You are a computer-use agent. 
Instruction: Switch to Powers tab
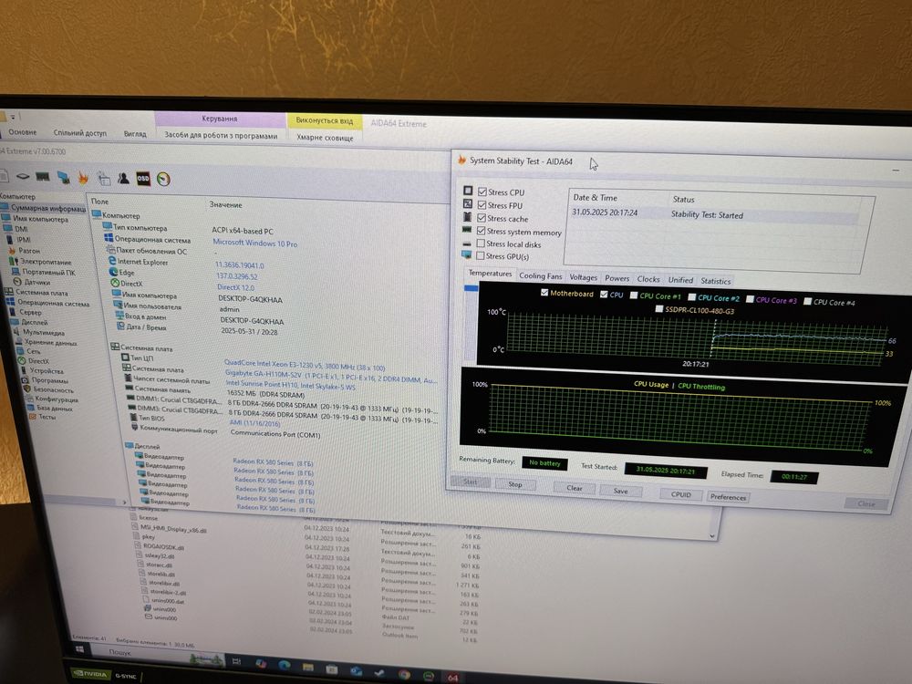[x=617, y=278]
